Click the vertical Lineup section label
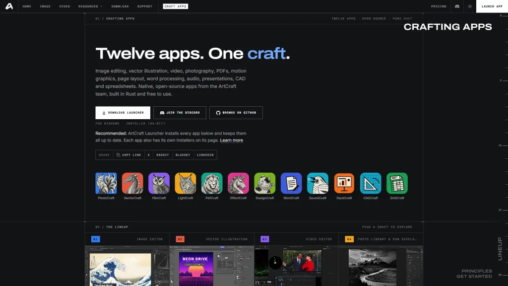Screen dimensions: 508x286 point(500,249)
